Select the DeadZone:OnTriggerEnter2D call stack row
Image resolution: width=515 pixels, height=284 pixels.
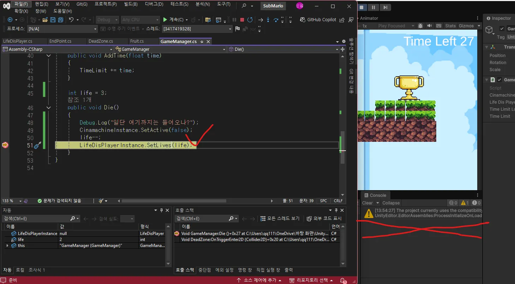pyautogui.click(x=254, y=240)
